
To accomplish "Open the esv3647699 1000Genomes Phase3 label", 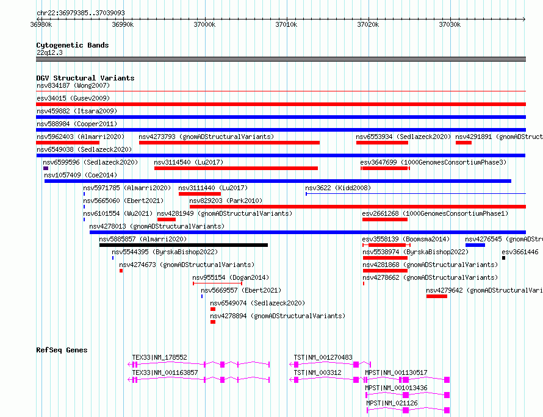I will click(x=433, y=162).
